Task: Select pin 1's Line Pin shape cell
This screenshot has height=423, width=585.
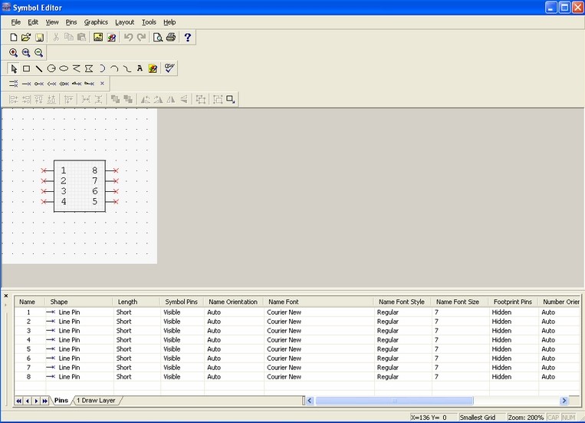Action: click(x=79, y=312)
